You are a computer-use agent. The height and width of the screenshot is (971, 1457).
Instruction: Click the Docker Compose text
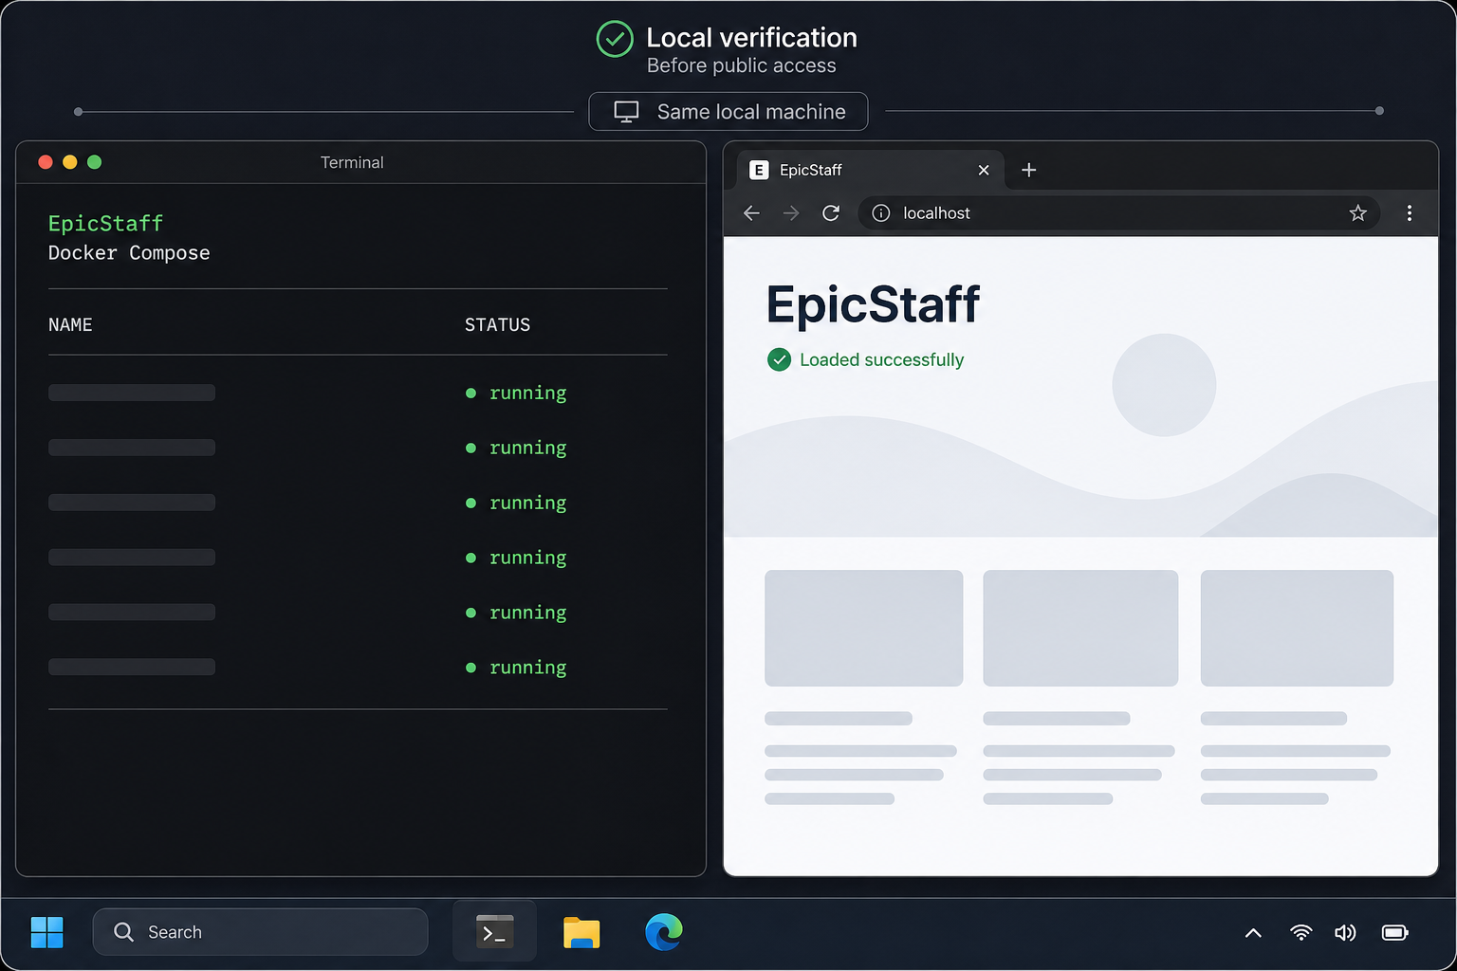[129, 253]
